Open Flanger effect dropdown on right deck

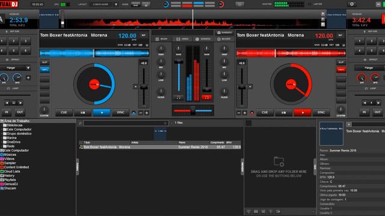pos(369,68)
